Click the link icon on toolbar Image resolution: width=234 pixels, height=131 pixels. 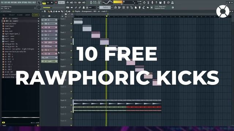point(80,7)
